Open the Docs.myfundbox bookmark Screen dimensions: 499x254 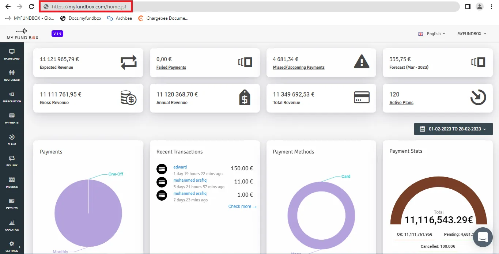click(81, 18)
